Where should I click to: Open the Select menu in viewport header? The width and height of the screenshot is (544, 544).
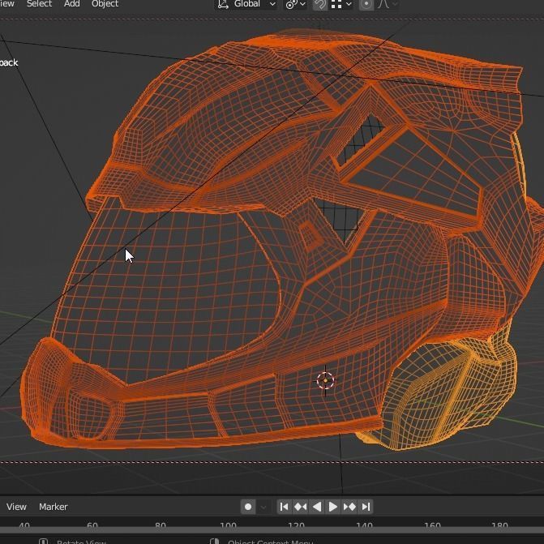click(x=39, y=4)
